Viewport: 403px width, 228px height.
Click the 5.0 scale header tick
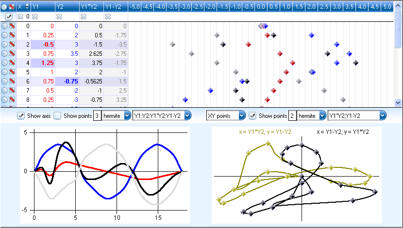point(387,7)
